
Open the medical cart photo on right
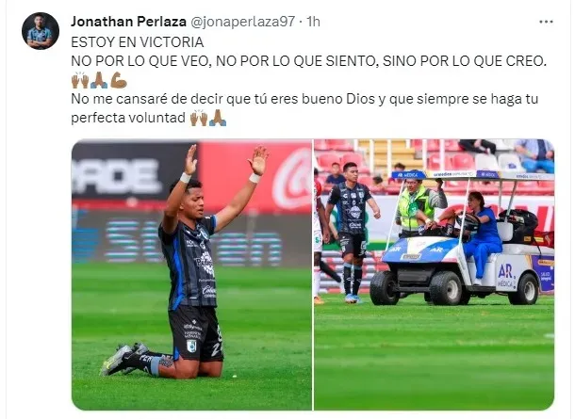(x=435, y=275)
